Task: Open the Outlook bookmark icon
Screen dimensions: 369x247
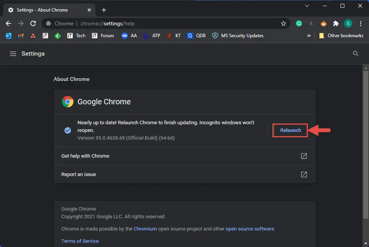Action: pos(8,36)
